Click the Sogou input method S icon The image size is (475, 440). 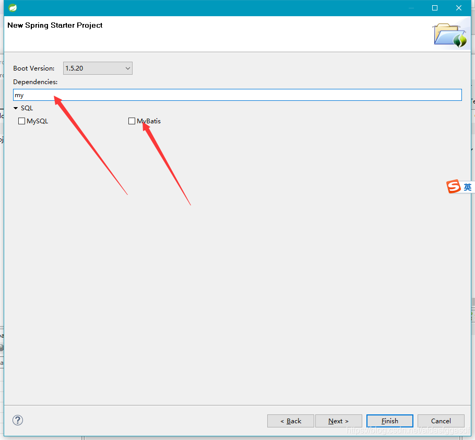[x=454, y=187]
